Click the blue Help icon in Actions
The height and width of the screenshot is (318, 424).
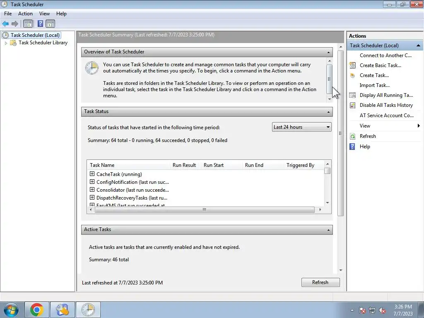coord(352,147)
